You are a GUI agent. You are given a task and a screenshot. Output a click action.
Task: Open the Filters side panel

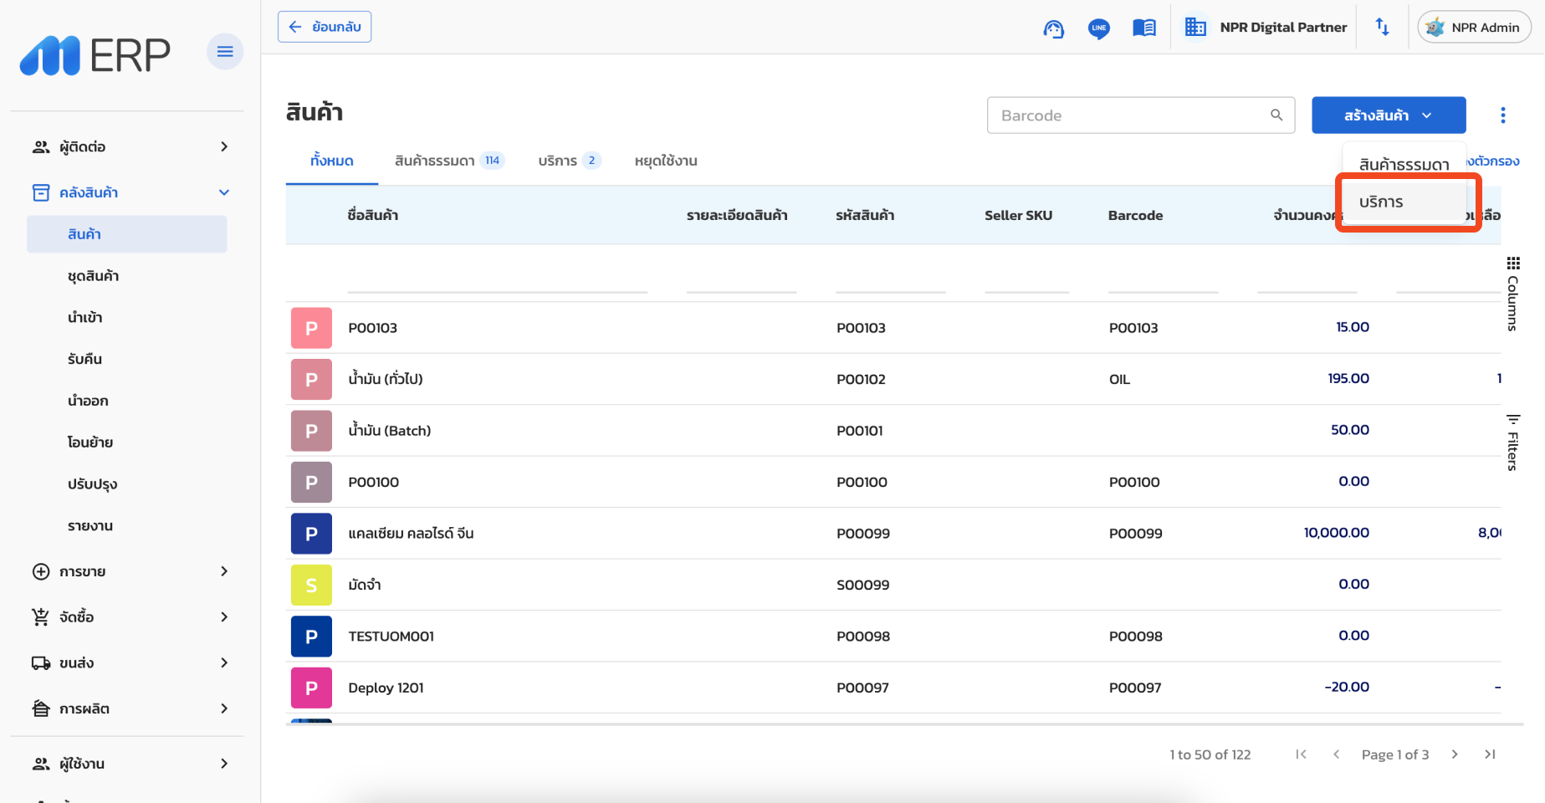click(1512, 442)
